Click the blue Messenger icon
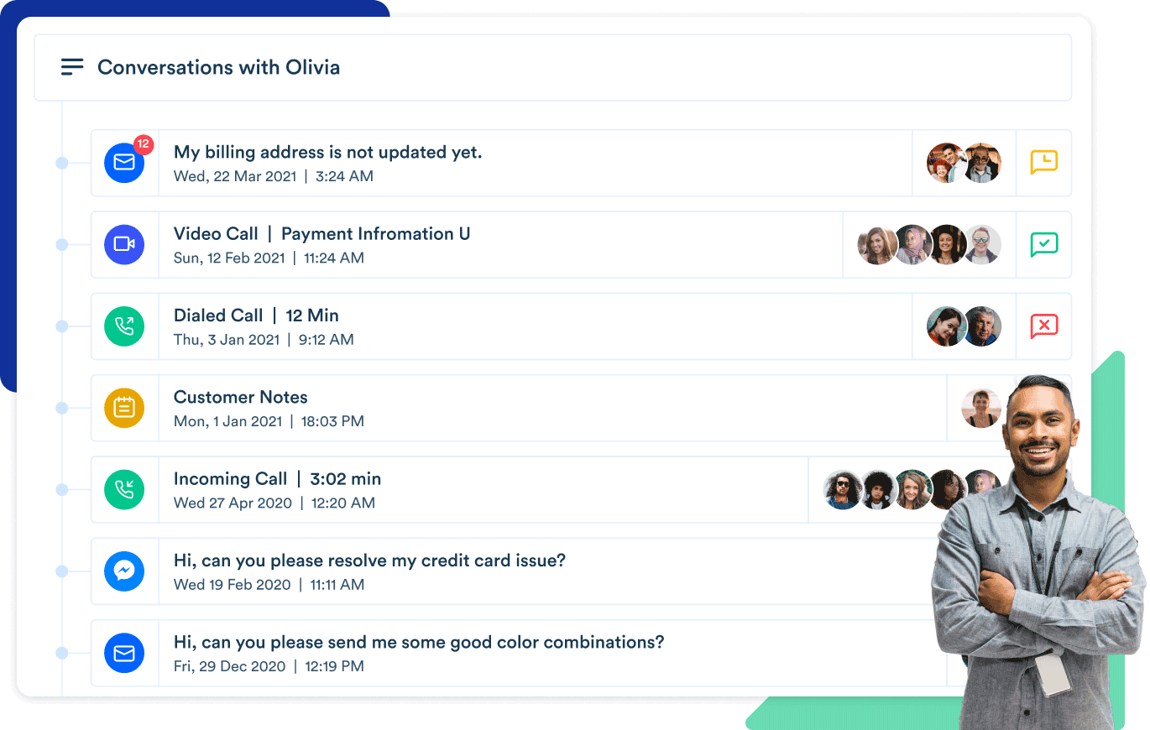Image resolution: width=1150 pixels, height=730 pixels. tap(124, 571)
